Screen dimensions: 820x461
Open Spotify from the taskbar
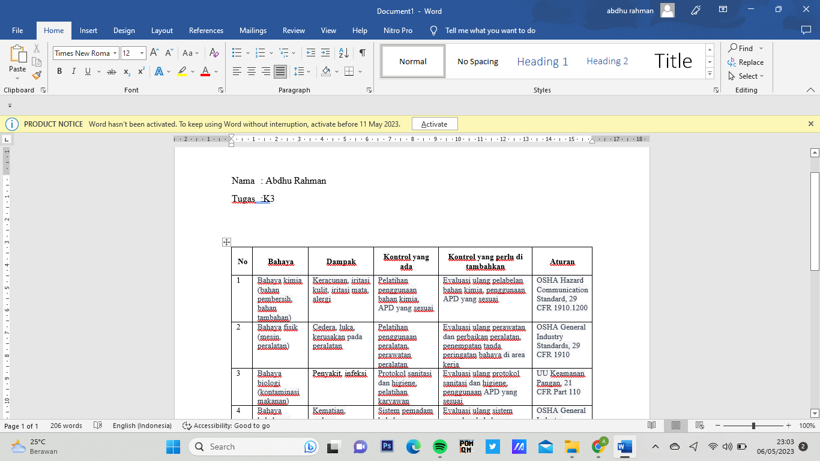coord(440,447)
